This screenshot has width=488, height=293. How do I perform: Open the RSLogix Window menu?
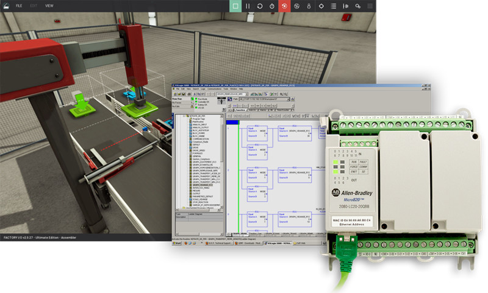[x=234, y=89]
